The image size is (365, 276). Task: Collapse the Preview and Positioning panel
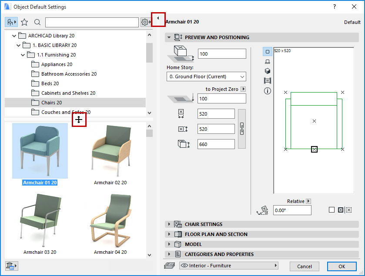[x=169, y=37]
